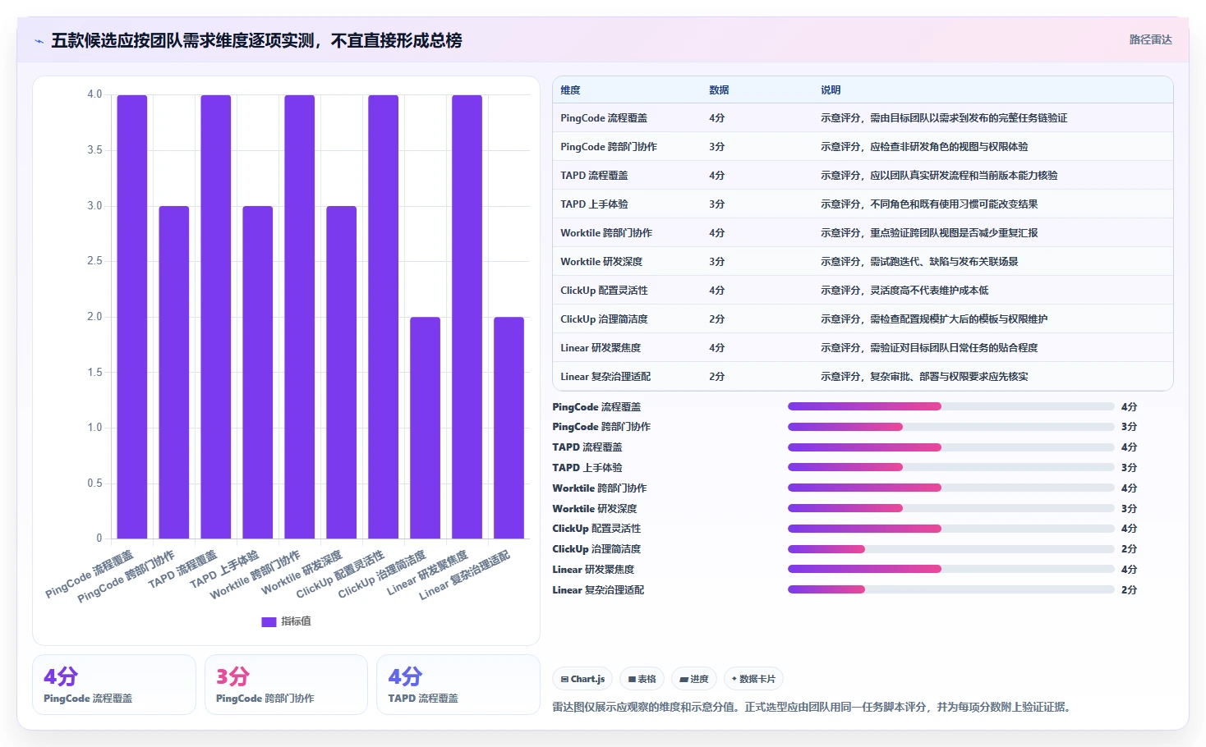Select table row Linear 研发聚焦度

point(863,348)
